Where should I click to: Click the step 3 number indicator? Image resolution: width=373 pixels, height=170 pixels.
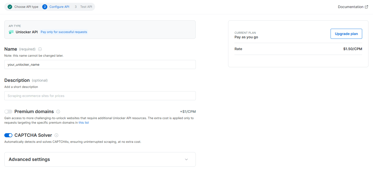[x=76, y=7]
